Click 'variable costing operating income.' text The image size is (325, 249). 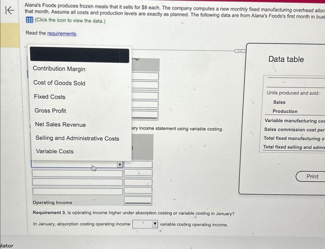point(194,224)
